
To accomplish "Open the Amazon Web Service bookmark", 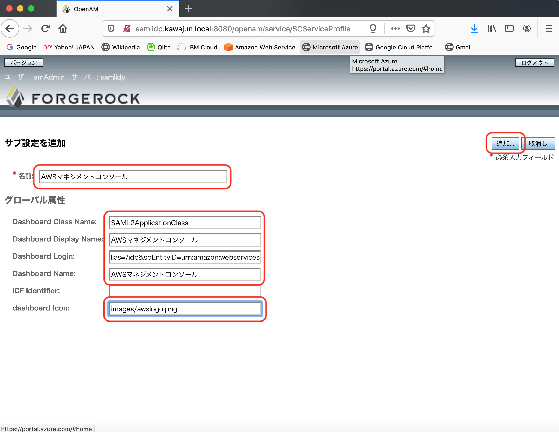I will [x=260, y=47].
